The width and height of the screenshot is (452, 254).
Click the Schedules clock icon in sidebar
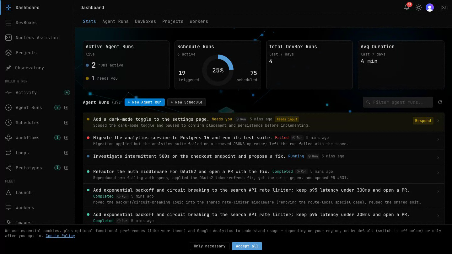8,123
